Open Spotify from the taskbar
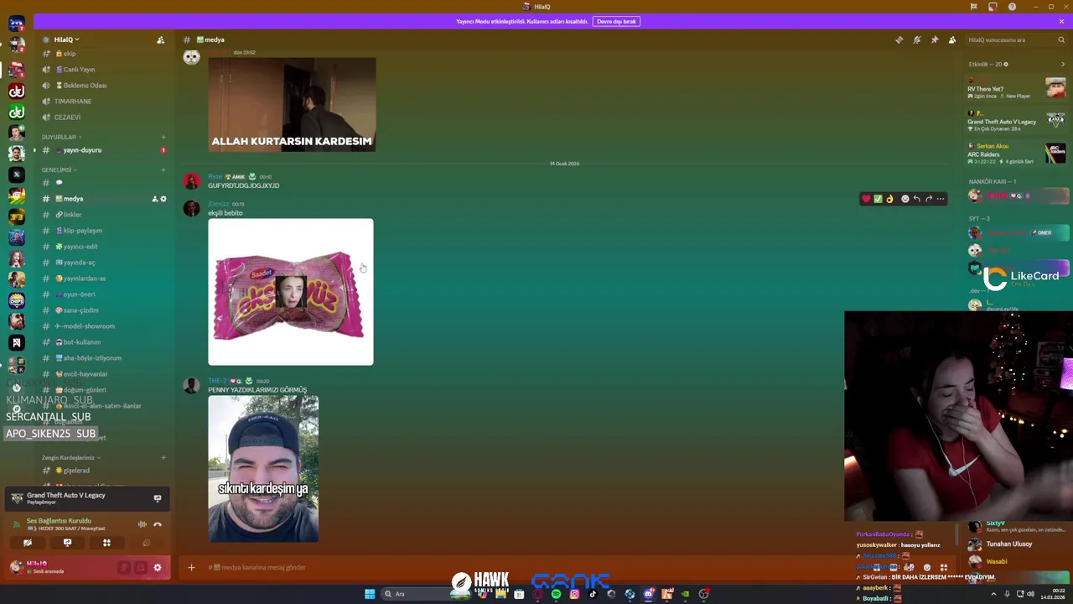This screenshot has width=1073, height=604. click(x=556, y=594)
